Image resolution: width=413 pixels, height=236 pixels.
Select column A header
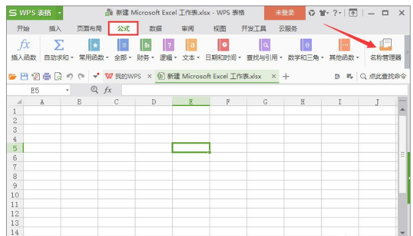[x=42, y=102]
